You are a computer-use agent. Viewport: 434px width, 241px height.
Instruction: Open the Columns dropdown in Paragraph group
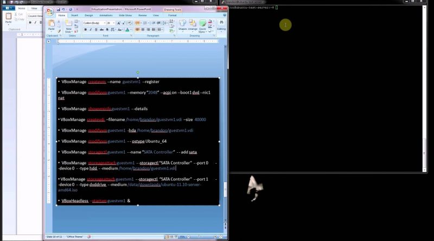tap(160, 30)
